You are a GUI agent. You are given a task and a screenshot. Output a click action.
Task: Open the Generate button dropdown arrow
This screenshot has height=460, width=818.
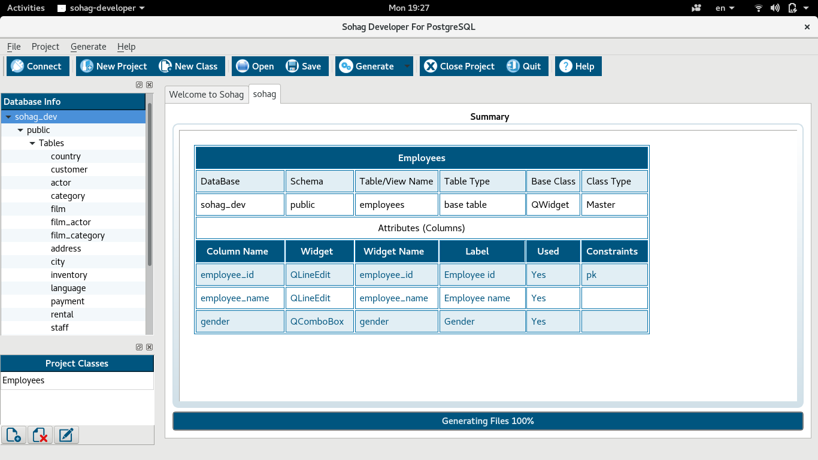coord(407,66)
